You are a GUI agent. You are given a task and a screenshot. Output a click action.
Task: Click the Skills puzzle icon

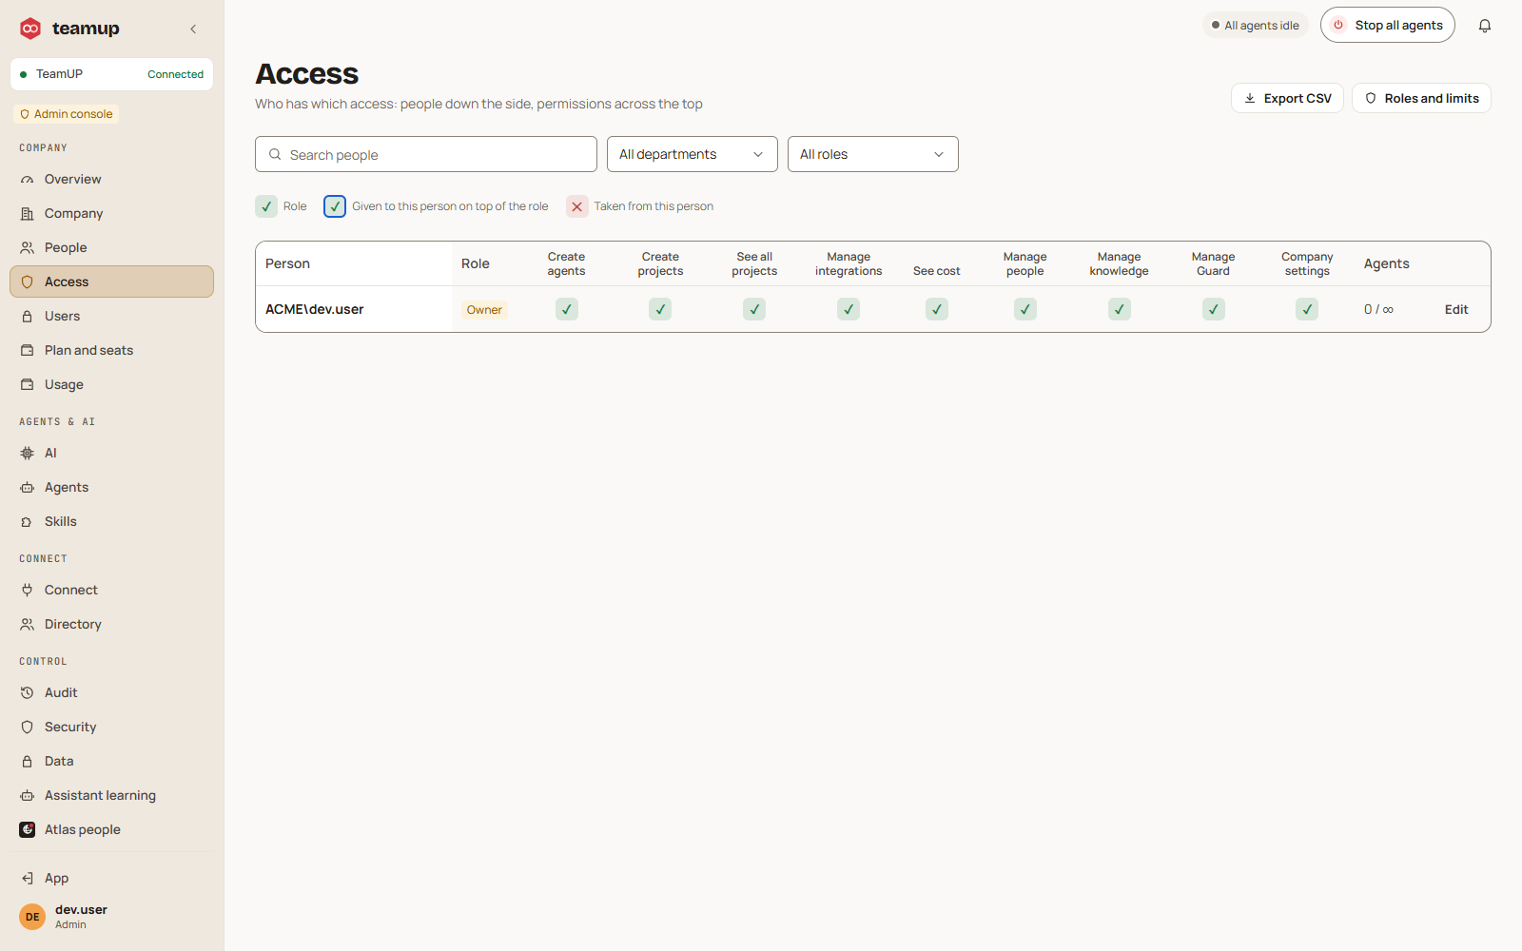point(28,521)
